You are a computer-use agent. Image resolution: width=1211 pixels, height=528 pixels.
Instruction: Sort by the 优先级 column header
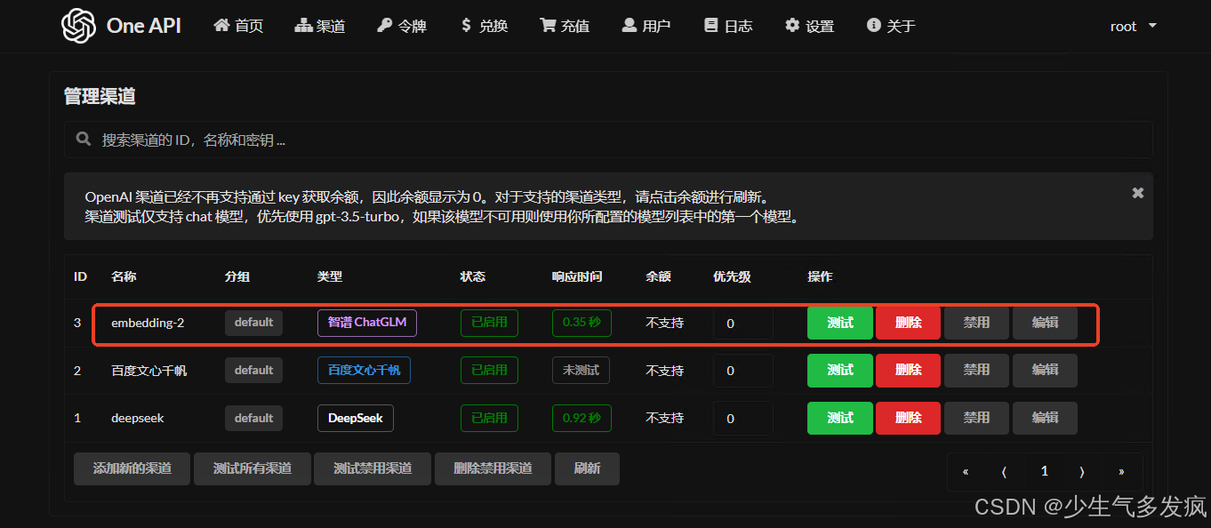click(732, 276)
